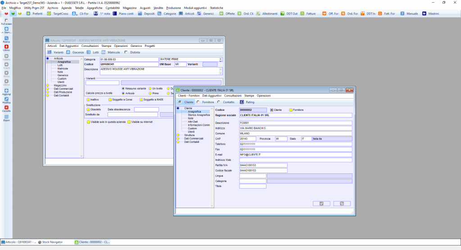Screen dimensions: 461x250
Task: Toggle Distinta checkbox in Articolo window
Action: coord(126,52)
